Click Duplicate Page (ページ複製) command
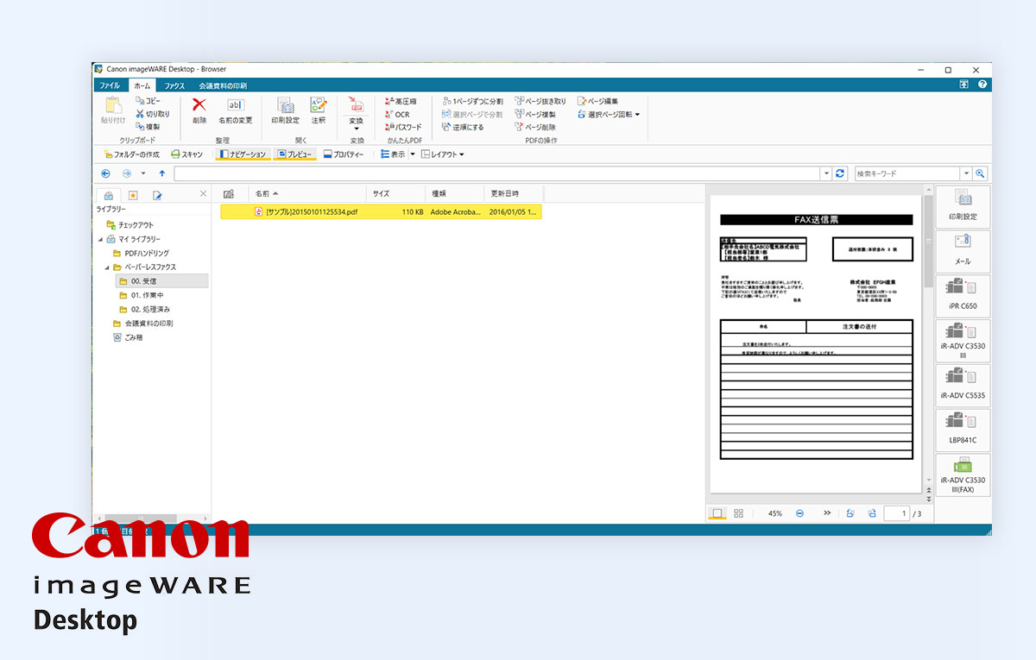The height and width of the screenshot is (660, 1036). tap(535, 114)
